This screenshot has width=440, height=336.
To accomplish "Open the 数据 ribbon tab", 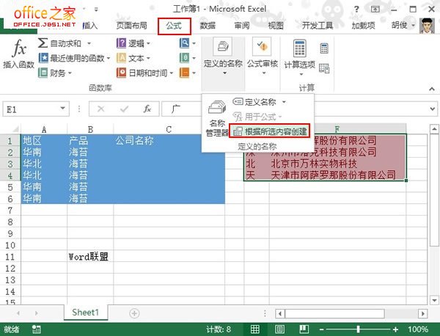I will (208, 26).
